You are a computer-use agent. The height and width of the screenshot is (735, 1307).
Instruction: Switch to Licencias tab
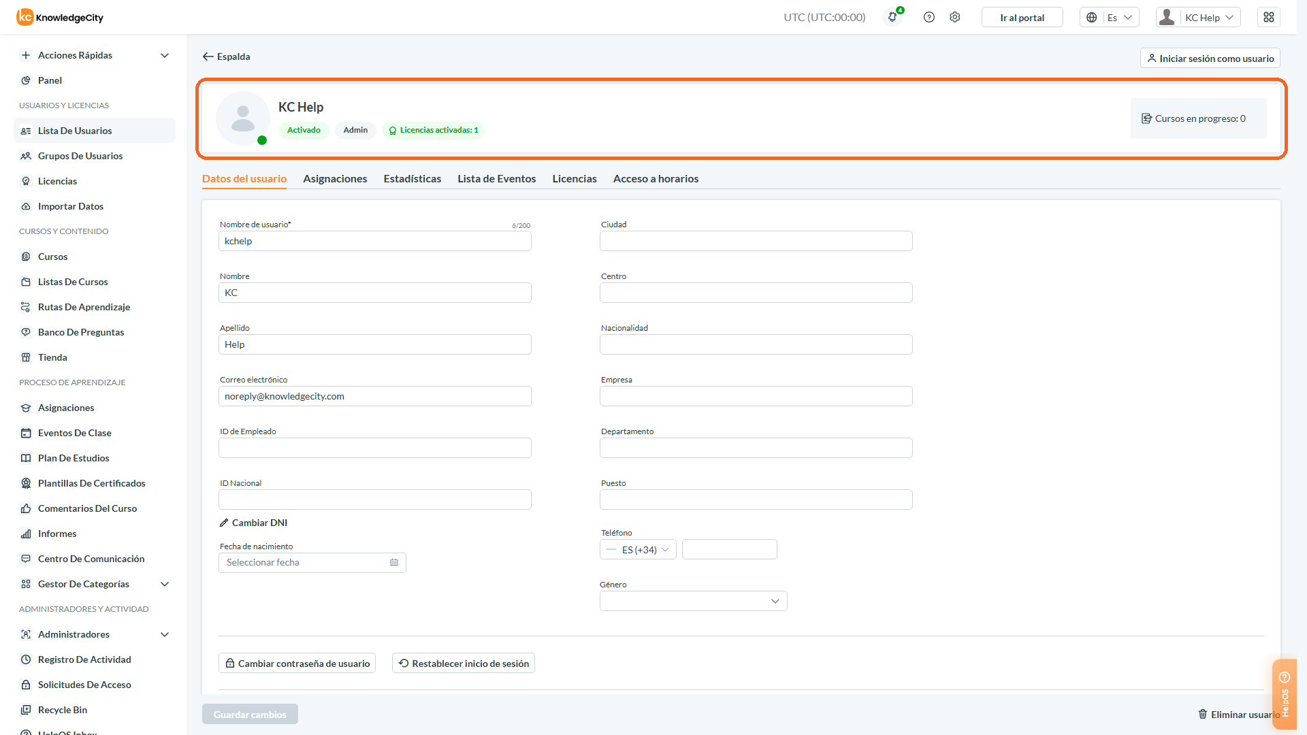[x=574, y=178]
